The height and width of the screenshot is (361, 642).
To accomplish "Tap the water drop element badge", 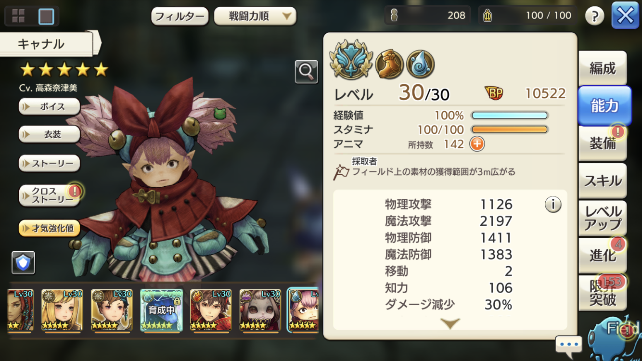I will [421, 64].
